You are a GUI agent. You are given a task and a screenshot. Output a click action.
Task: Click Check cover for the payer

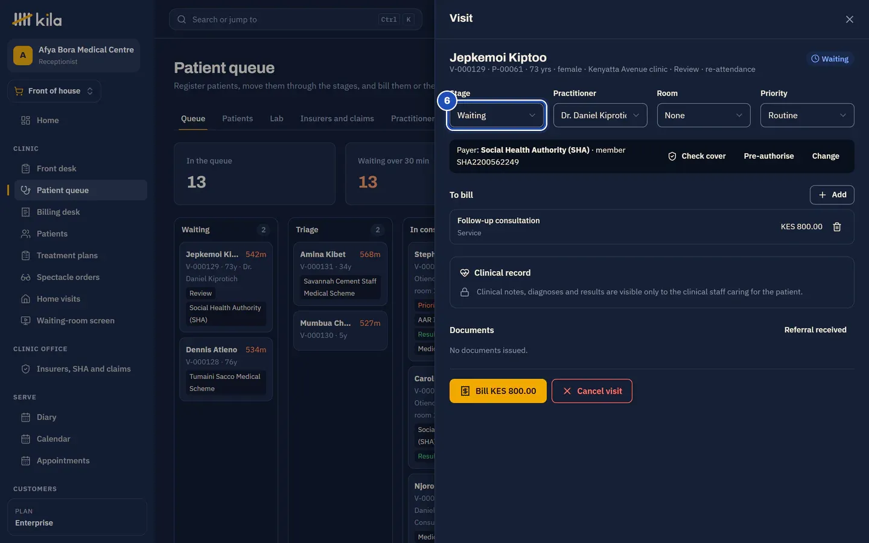click(696, 156)
